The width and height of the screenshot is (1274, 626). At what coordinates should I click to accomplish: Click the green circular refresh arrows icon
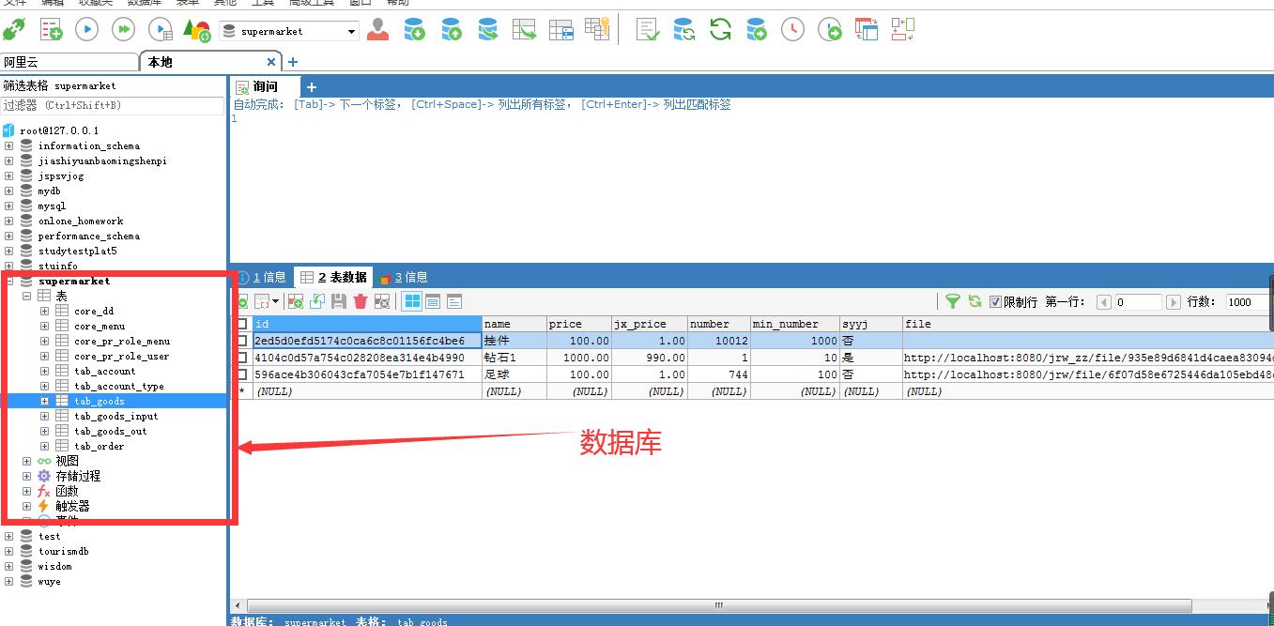pos(720,30)
